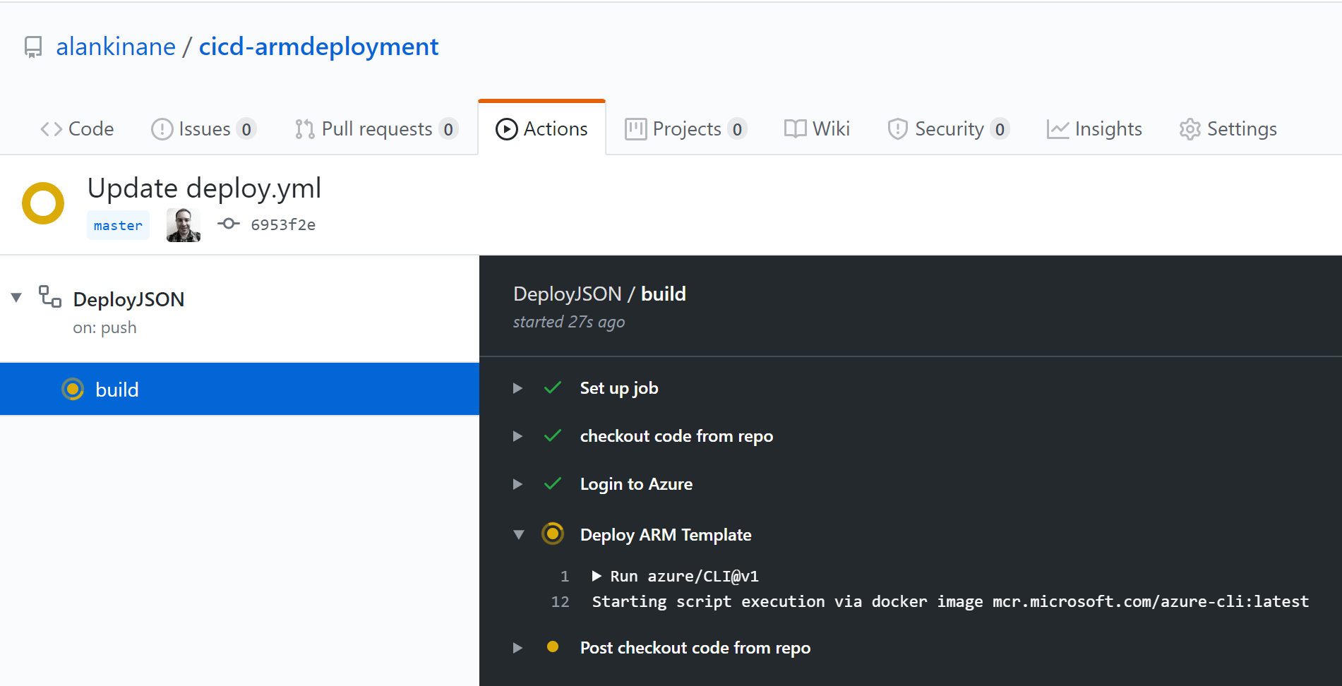Open the cicd-armdeployment repository link
The width and height of the screenshot is (1342, 686).
(318, 47)
